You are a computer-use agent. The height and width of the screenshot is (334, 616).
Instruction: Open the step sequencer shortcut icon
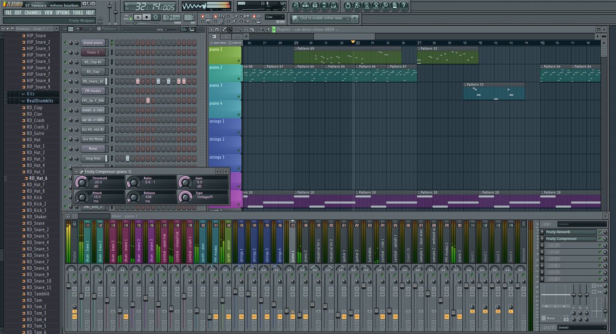pos(305,6)
